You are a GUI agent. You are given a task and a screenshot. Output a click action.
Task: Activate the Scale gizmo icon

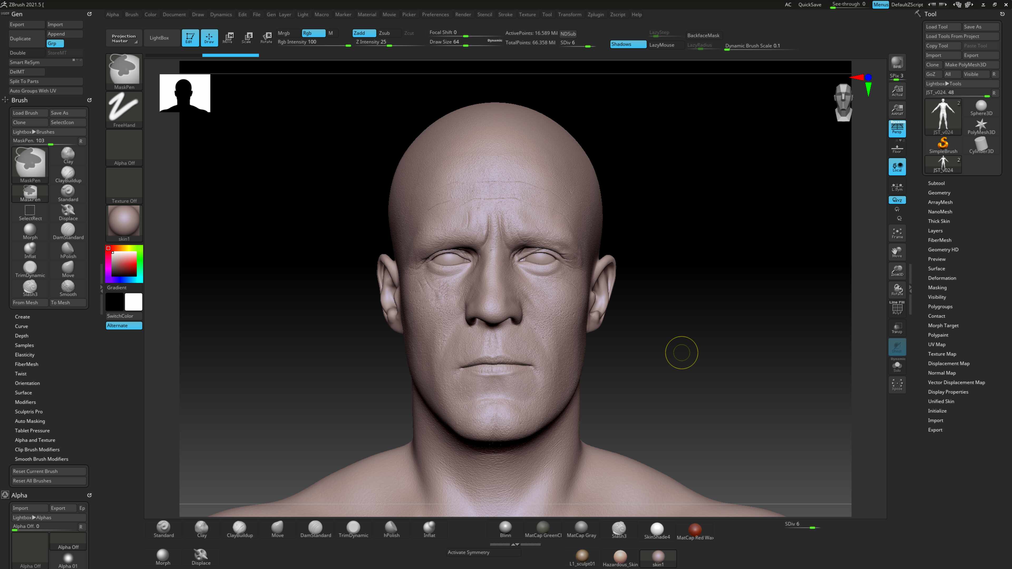[247, 38]
